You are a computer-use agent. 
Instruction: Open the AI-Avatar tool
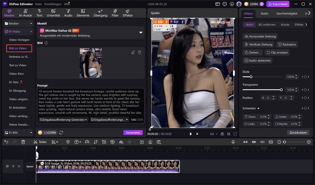(26, 13)
